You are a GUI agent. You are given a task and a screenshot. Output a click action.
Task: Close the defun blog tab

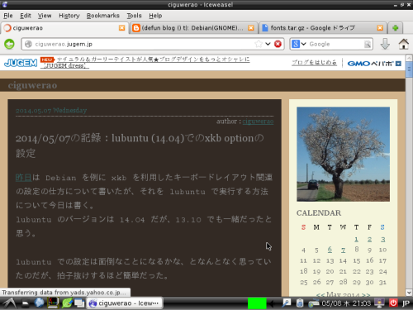251,28
